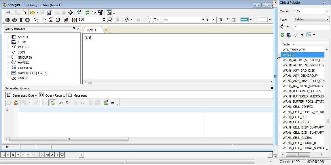Click the new connection plug icon
331x165 pixels.
click(x=7, y=12)
